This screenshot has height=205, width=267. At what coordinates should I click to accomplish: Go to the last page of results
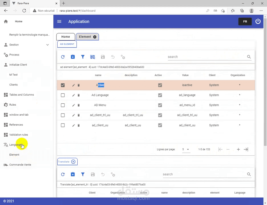246,149
